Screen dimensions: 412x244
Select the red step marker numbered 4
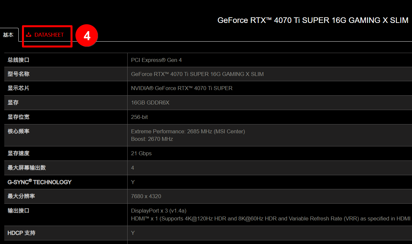click(87, 36)
